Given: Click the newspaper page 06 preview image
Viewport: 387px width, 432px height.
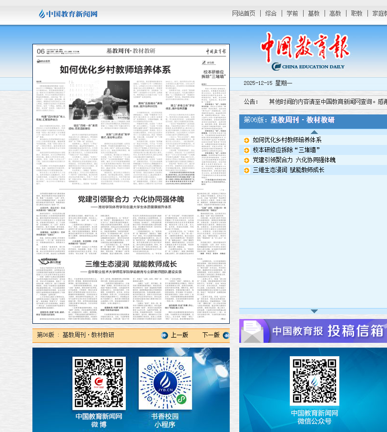Looking at the screenshot, I should tap(131, 184).
